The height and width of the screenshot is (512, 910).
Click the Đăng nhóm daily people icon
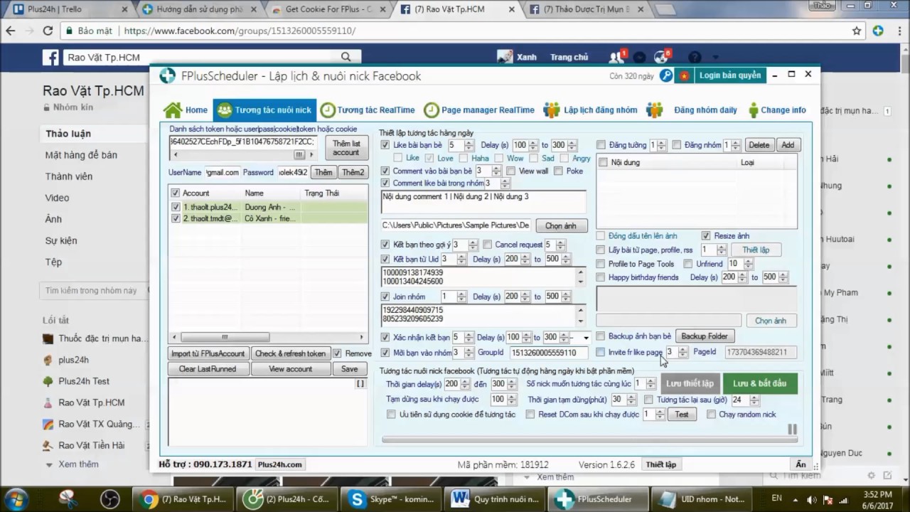click(655, 110)
